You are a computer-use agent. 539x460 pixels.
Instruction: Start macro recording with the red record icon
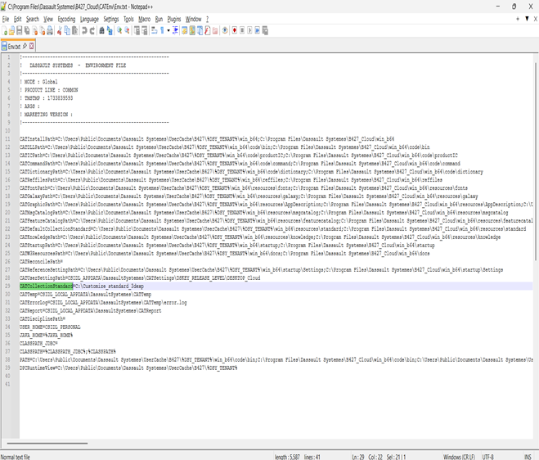(236, 30)
